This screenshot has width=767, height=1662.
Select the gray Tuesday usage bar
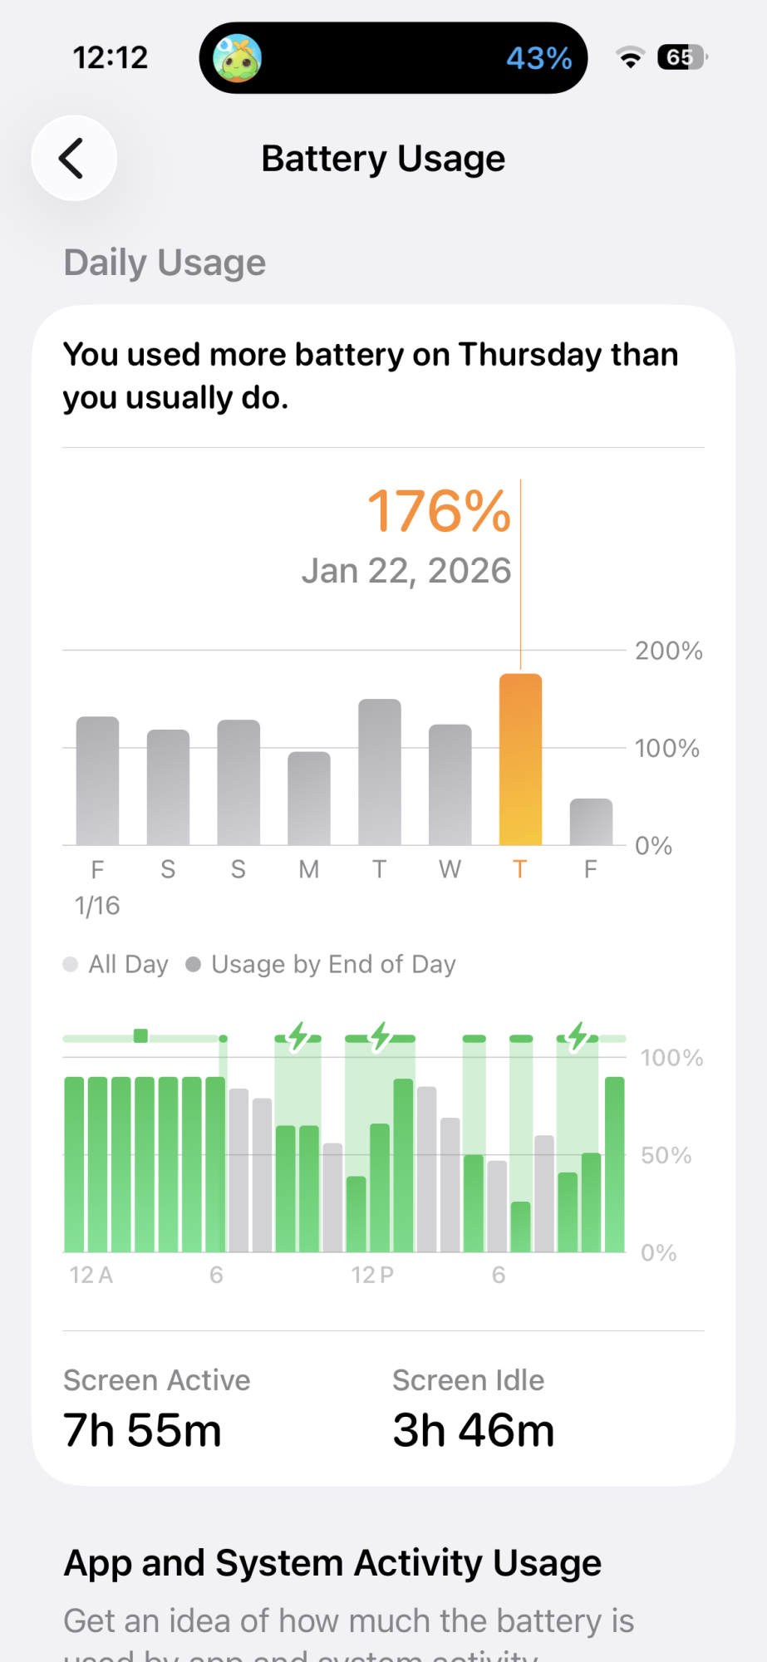click(x=380, y=772)
